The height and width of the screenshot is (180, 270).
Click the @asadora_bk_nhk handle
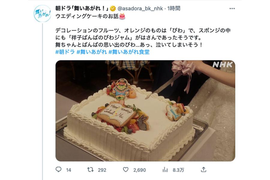click(140, 8)
